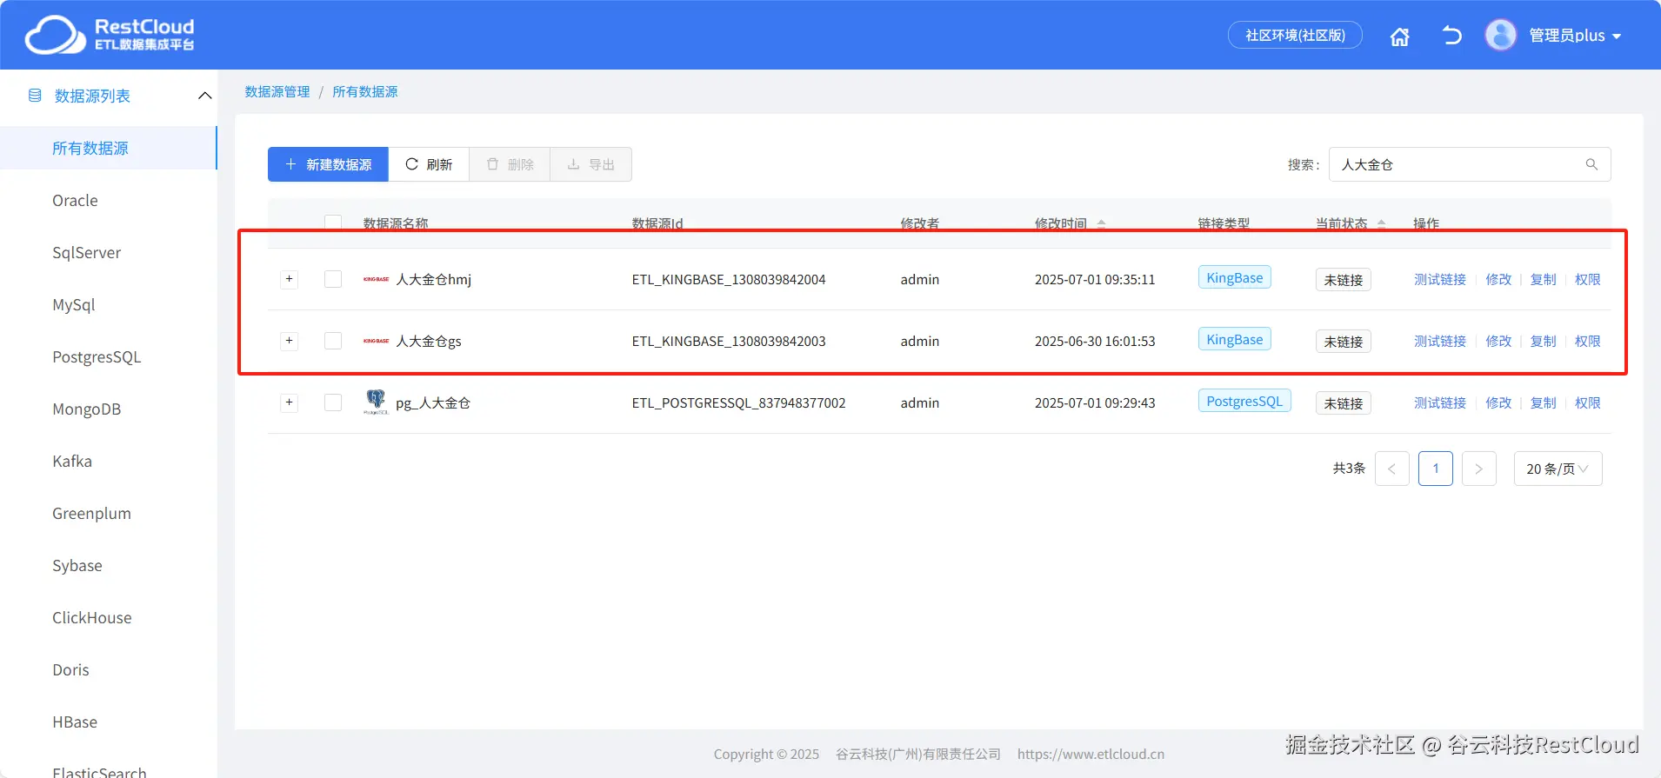1661x778 pixels.
Task: Click 权限 for 人大金仓gs
Action: [x=1588, y=341]
